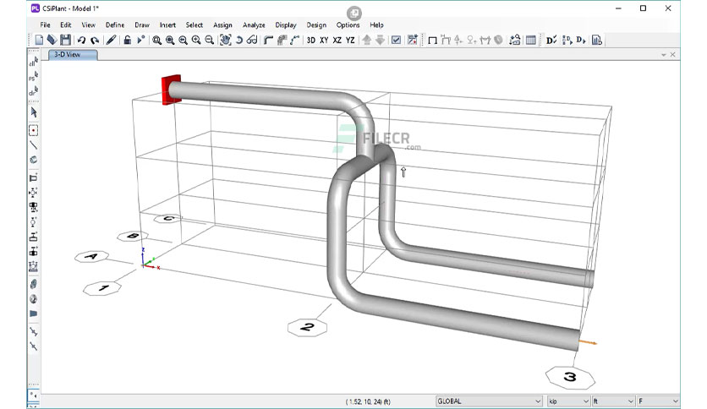Switch to YZ plane view
The height and width of the screenshot is (409, 707).
point(350,40)
